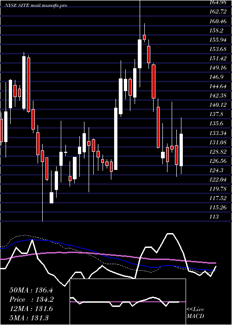Click the 137.8 price axis label
Viewport: 232px width, 325px height.
coord(217,114)
